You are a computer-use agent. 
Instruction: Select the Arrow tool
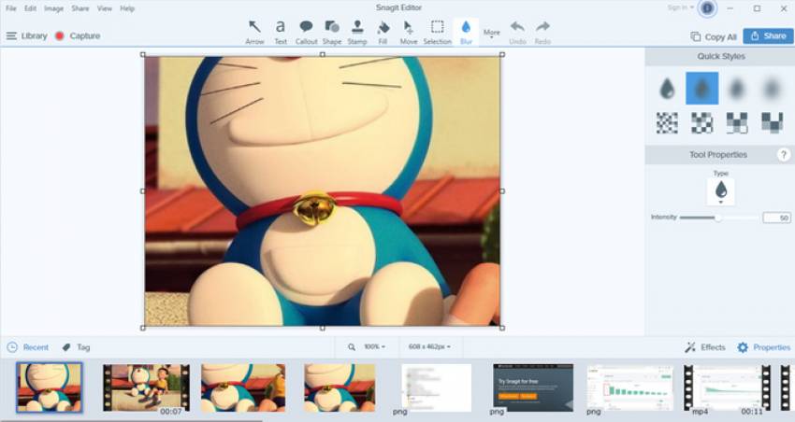(254, 31)
